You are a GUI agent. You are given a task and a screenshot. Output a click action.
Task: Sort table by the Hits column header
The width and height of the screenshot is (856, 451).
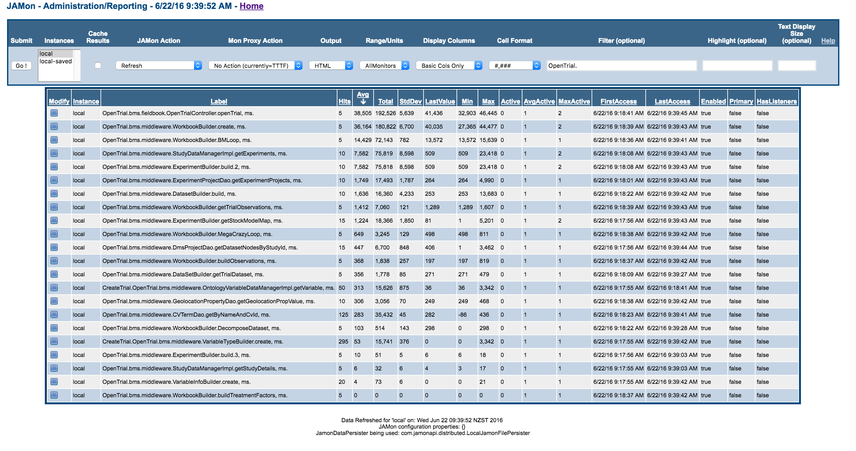coord(344,101)
